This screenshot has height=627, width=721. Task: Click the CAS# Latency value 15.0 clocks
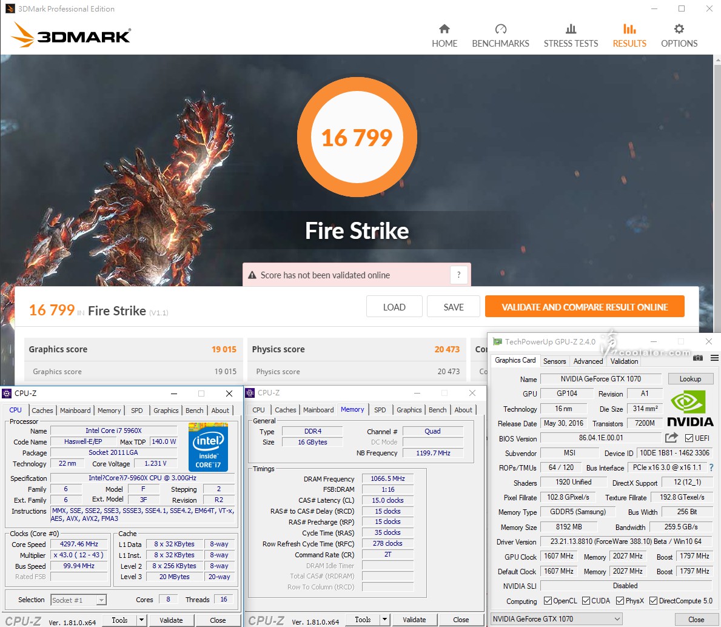(x=387, y=500)
